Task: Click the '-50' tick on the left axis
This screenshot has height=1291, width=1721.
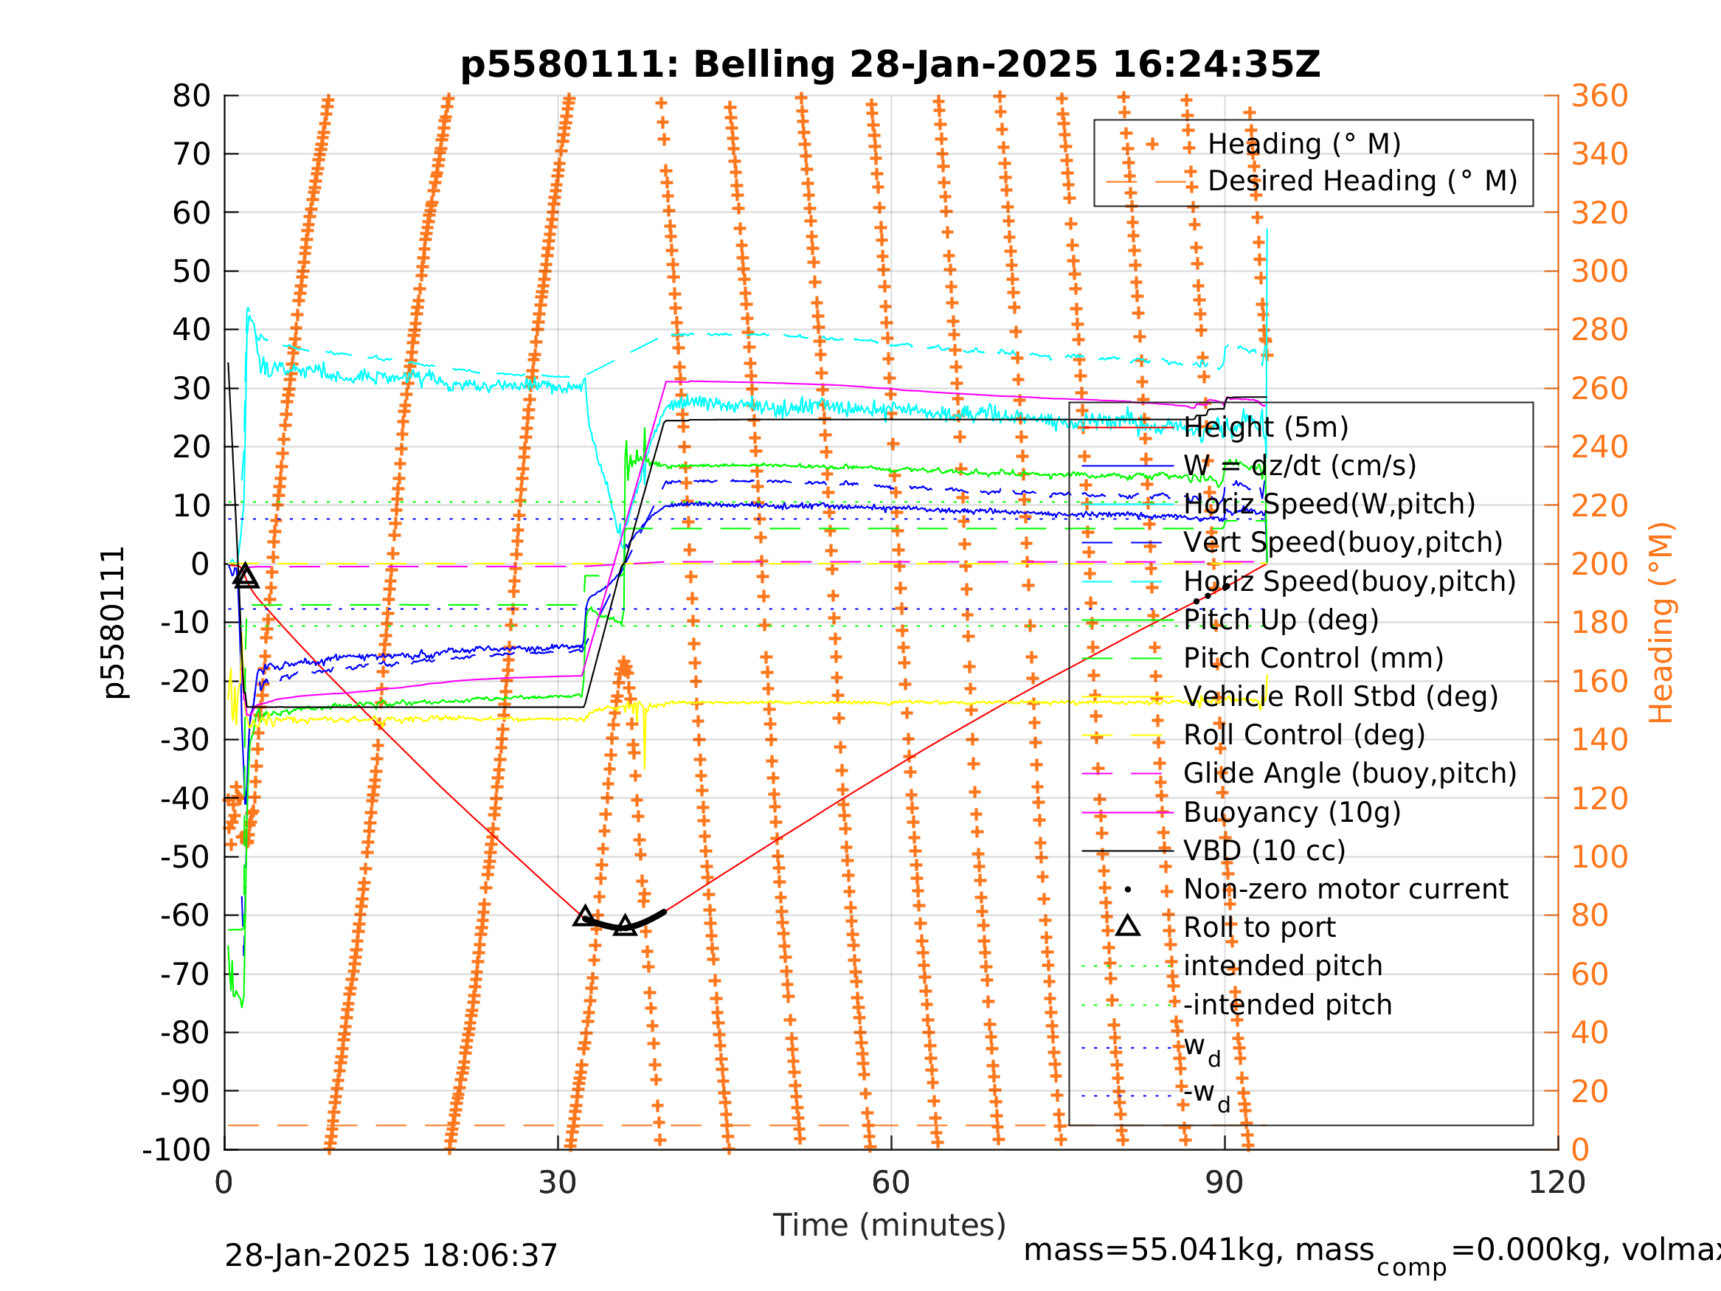Action: [x=185, y=856]
